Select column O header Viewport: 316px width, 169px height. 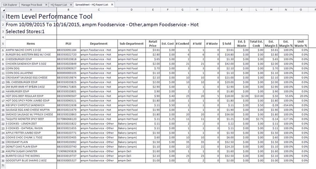301,10
